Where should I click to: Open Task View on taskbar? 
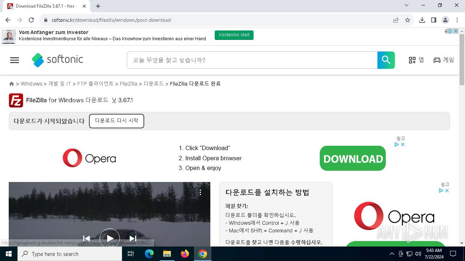point(131,254)
